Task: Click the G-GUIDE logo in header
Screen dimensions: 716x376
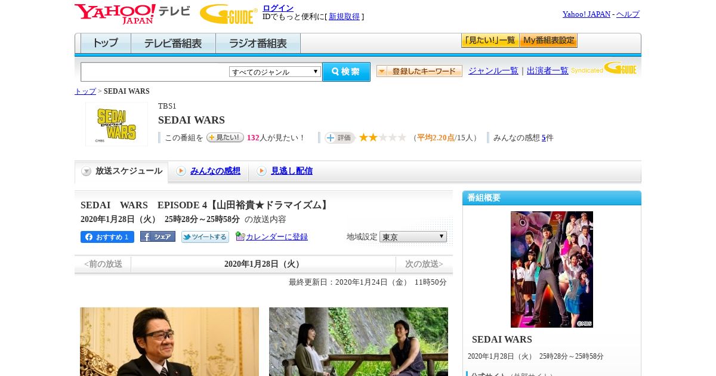Action: (x=229, y=14)
